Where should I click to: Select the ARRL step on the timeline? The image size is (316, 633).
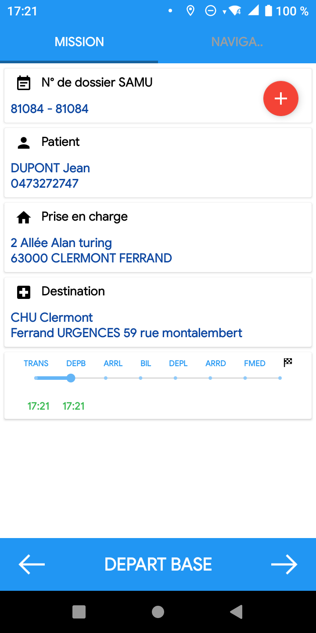(106, 378)
